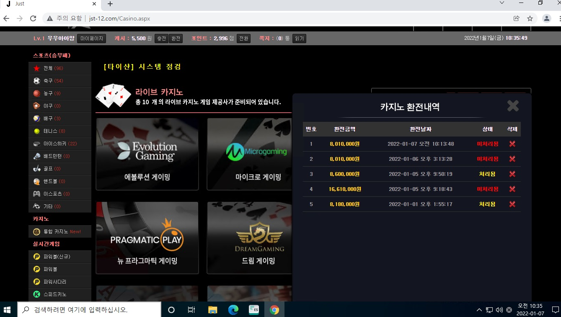Select 이스포츠 esports category
Screen dimensions: 561x317
pos(60,194)
